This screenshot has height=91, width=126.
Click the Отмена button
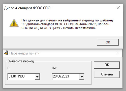tap(107, 74)
